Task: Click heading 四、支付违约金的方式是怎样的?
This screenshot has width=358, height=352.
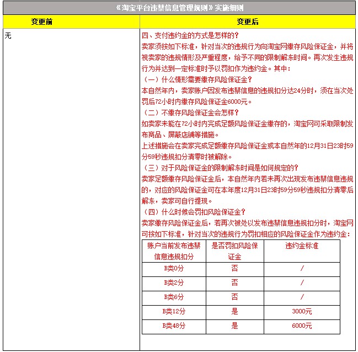Action: (x=190, y=35)
